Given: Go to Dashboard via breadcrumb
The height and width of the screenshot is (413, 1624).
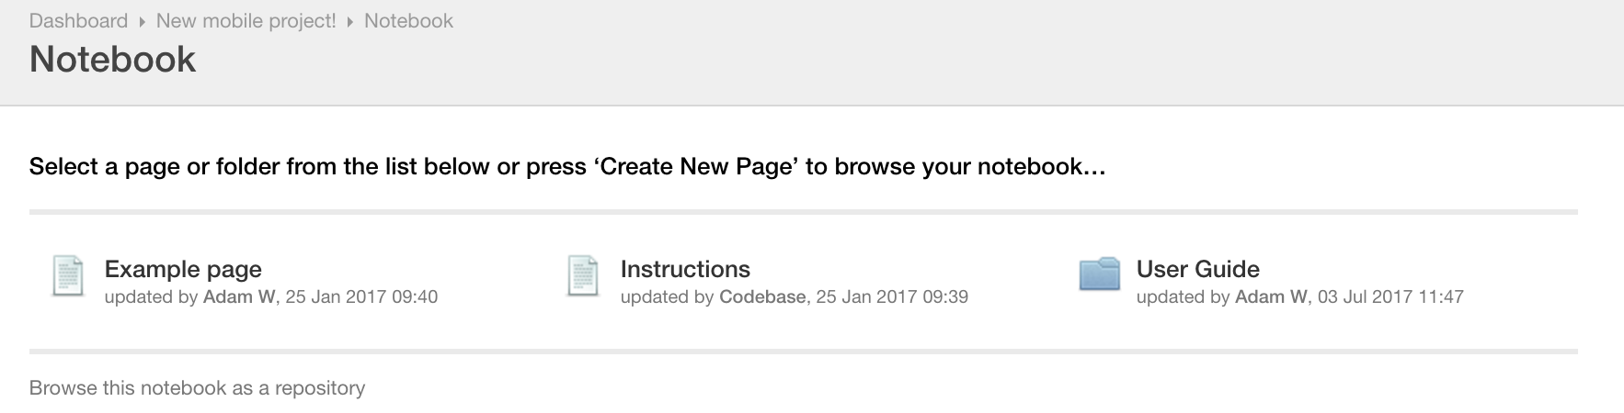Looking at the screenshot, I should pos(78,20).
